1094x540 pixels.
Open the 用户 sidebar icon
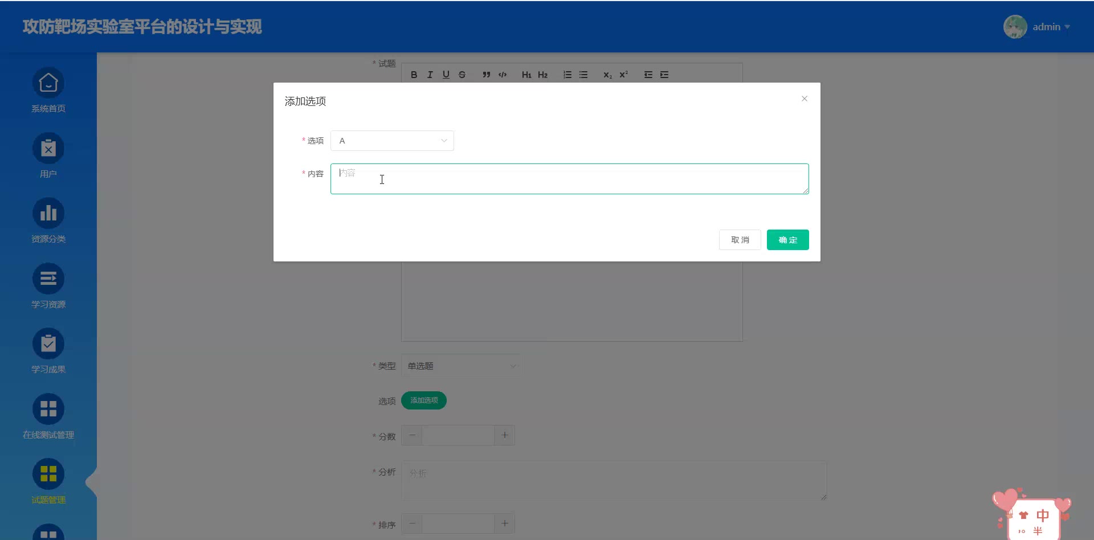pos(48,149)
